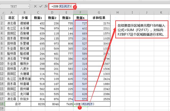Select column I header
This screenshot has width=170, height=111.
click(x=132, y=12)
